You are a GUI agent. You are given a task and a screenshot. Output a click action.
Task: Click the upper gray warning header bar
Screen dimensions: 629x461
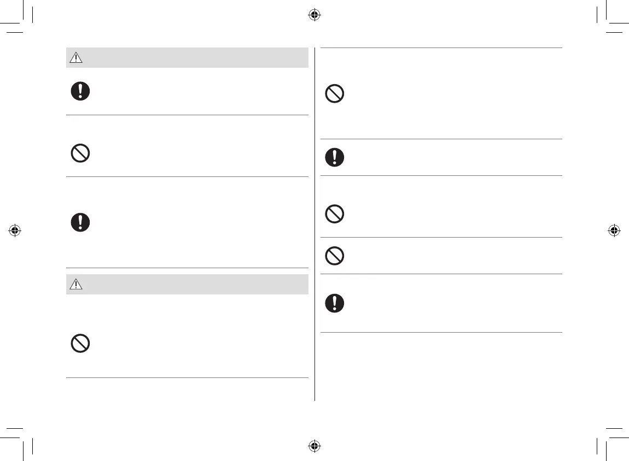(x=191, y=58)
